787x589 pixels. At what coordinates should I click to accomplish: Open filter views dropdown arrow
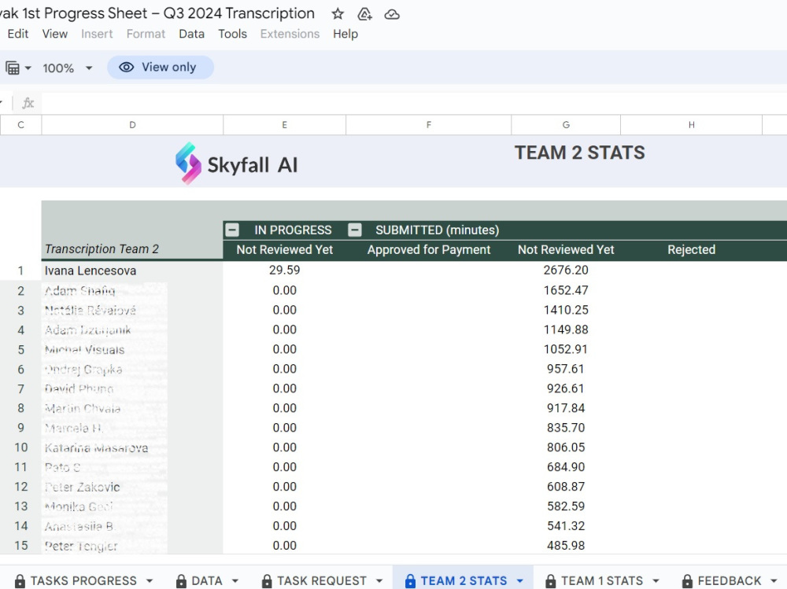coord(28,68)
